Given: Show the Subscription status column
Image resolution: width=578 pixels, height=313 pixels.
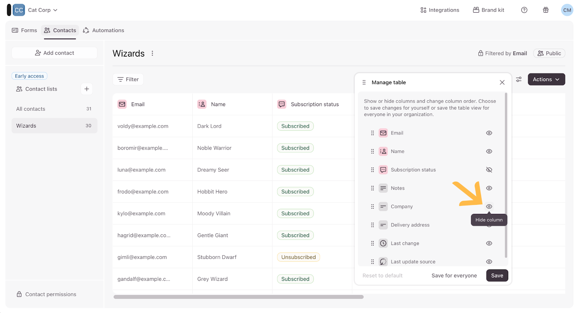Looking at the screenshot, I should pyautogui.click(x=489, y=170).
